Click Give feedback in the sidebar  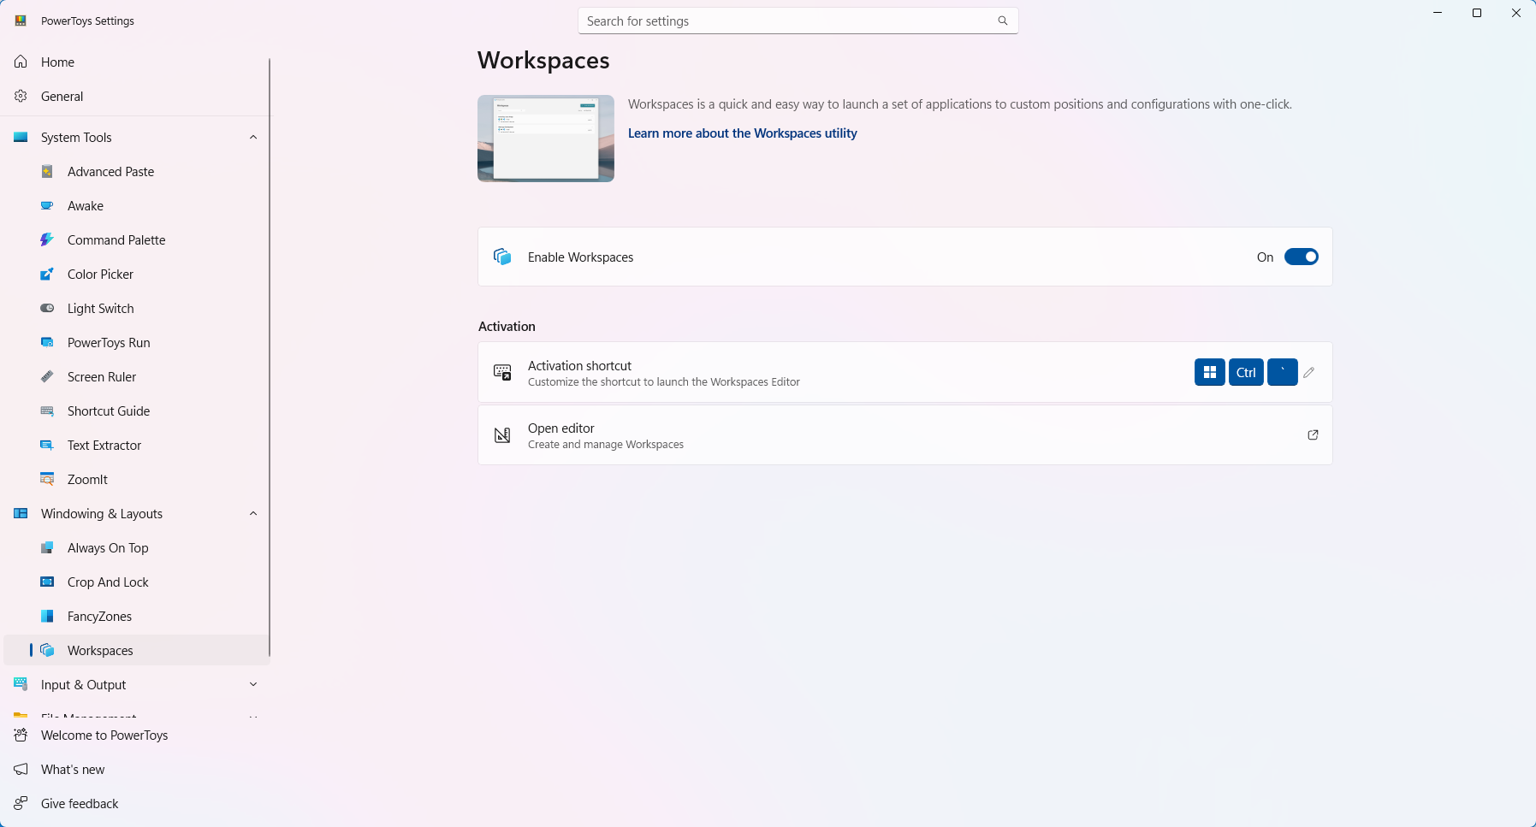tap(135, 804)
